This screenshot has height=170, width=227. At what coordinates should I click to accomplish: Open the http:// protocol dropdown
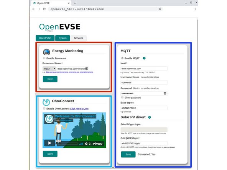click(49, 69)
